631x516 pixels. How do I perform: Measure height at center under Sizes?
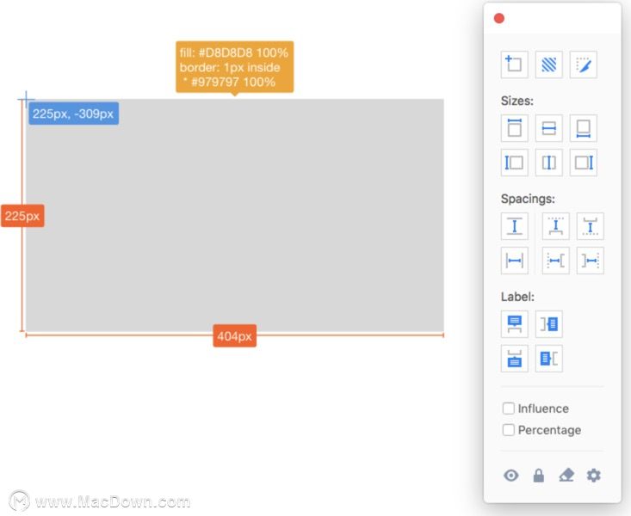549,163
